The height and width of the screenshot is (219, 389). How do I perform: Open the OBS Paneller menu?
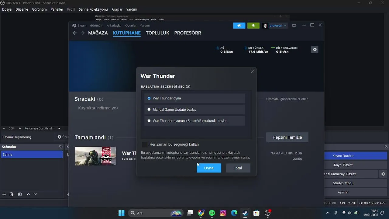pyautogui.click(x=57, y=9)
